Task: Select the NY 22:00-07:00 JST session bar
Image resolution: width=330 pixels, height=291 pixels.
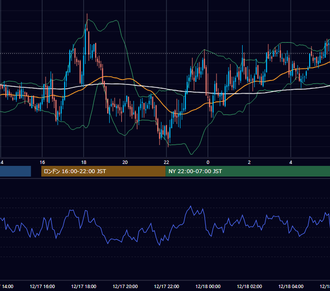Action: coord(247,171)
